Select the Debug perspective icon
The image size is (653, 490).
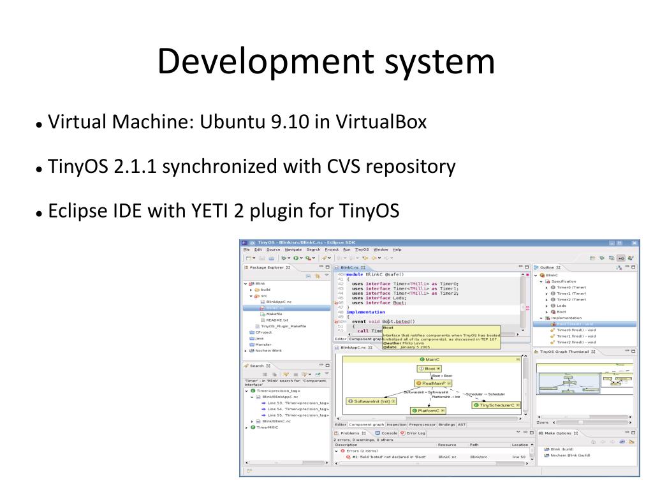[602, 258]
